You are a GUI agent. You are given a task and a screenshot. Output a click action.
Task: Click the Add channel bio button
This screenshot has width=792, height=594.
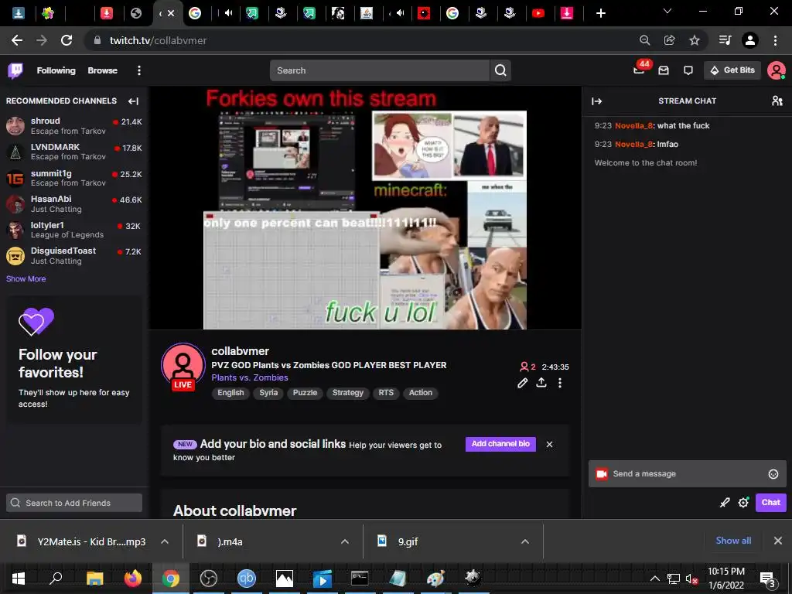500,444
